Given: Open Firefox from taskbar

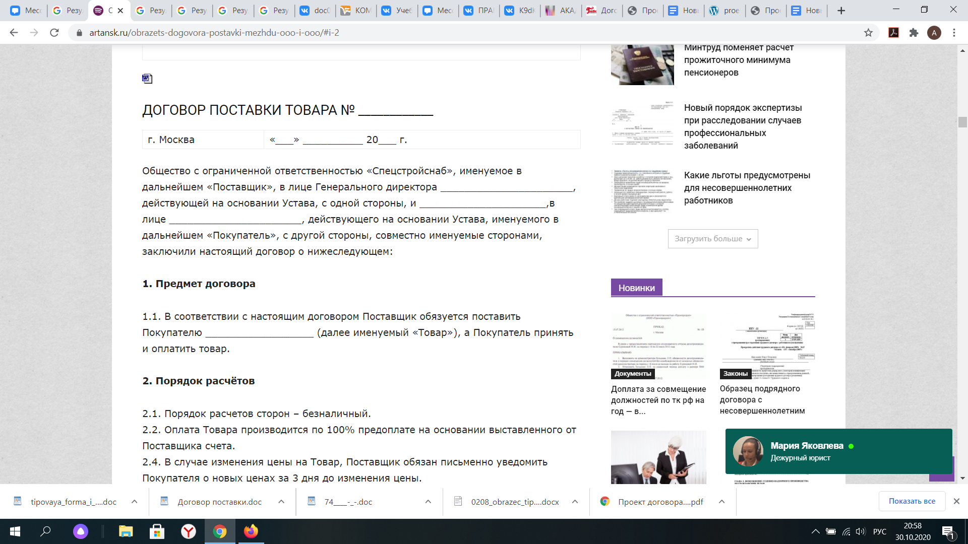Looking at the screenshot, I should 251,531.
